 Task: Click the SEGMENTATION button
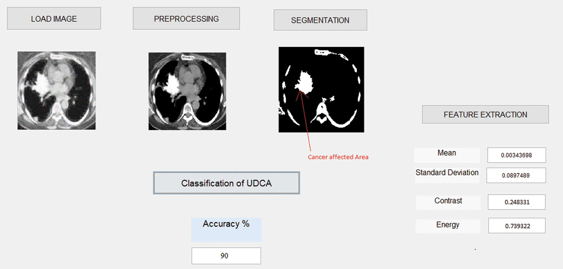point(320,20)
